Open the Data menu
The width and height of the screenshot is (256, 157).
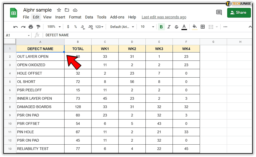89,17
